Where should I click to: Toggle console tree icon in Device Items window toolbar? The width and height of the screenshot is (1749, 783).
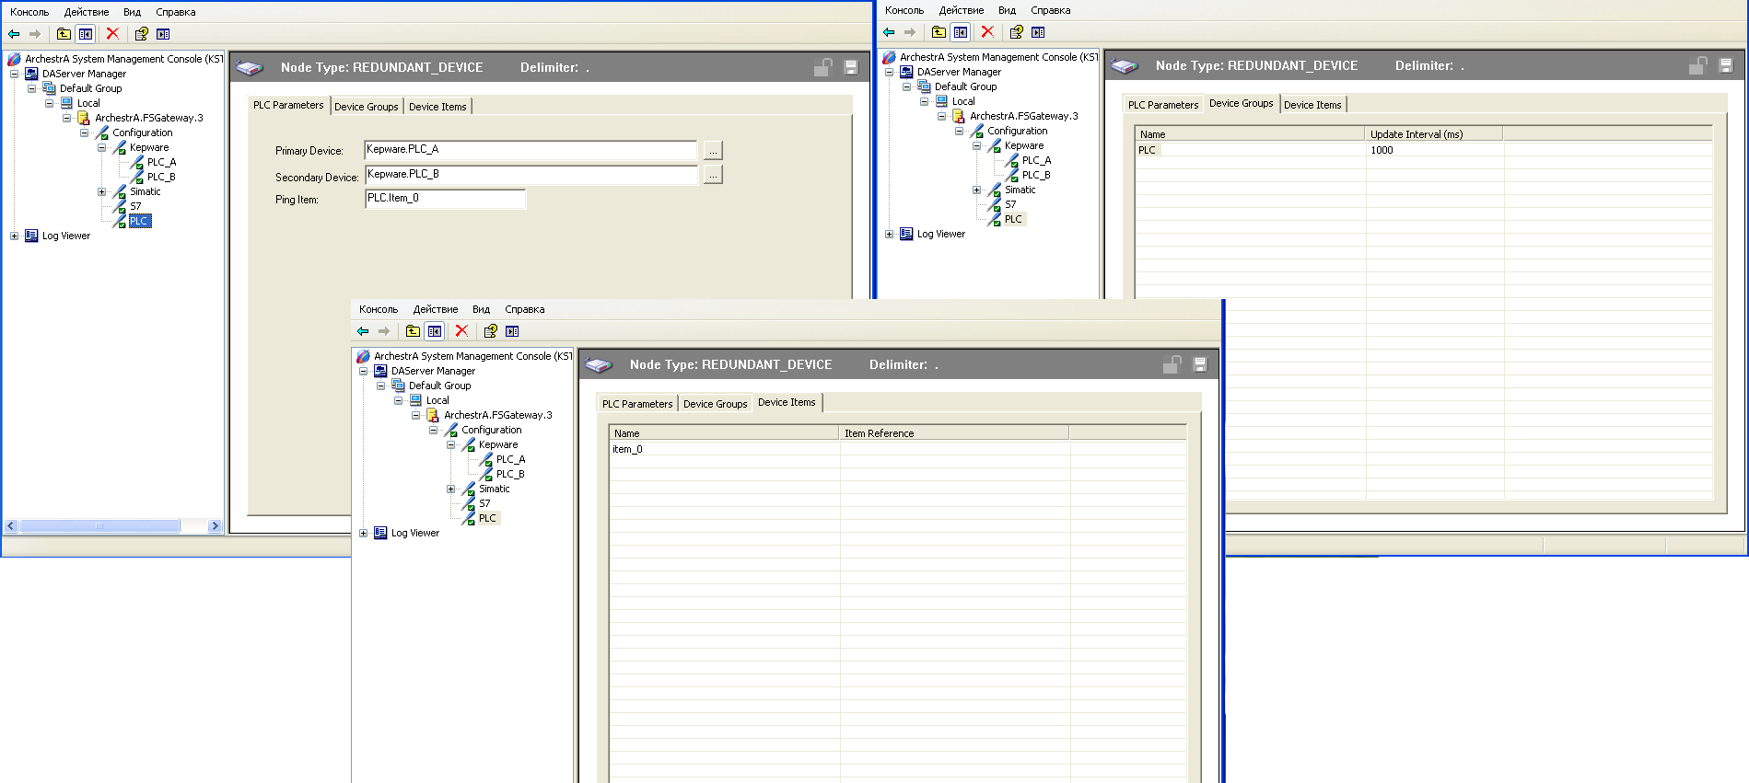click(x=435, y=331)
